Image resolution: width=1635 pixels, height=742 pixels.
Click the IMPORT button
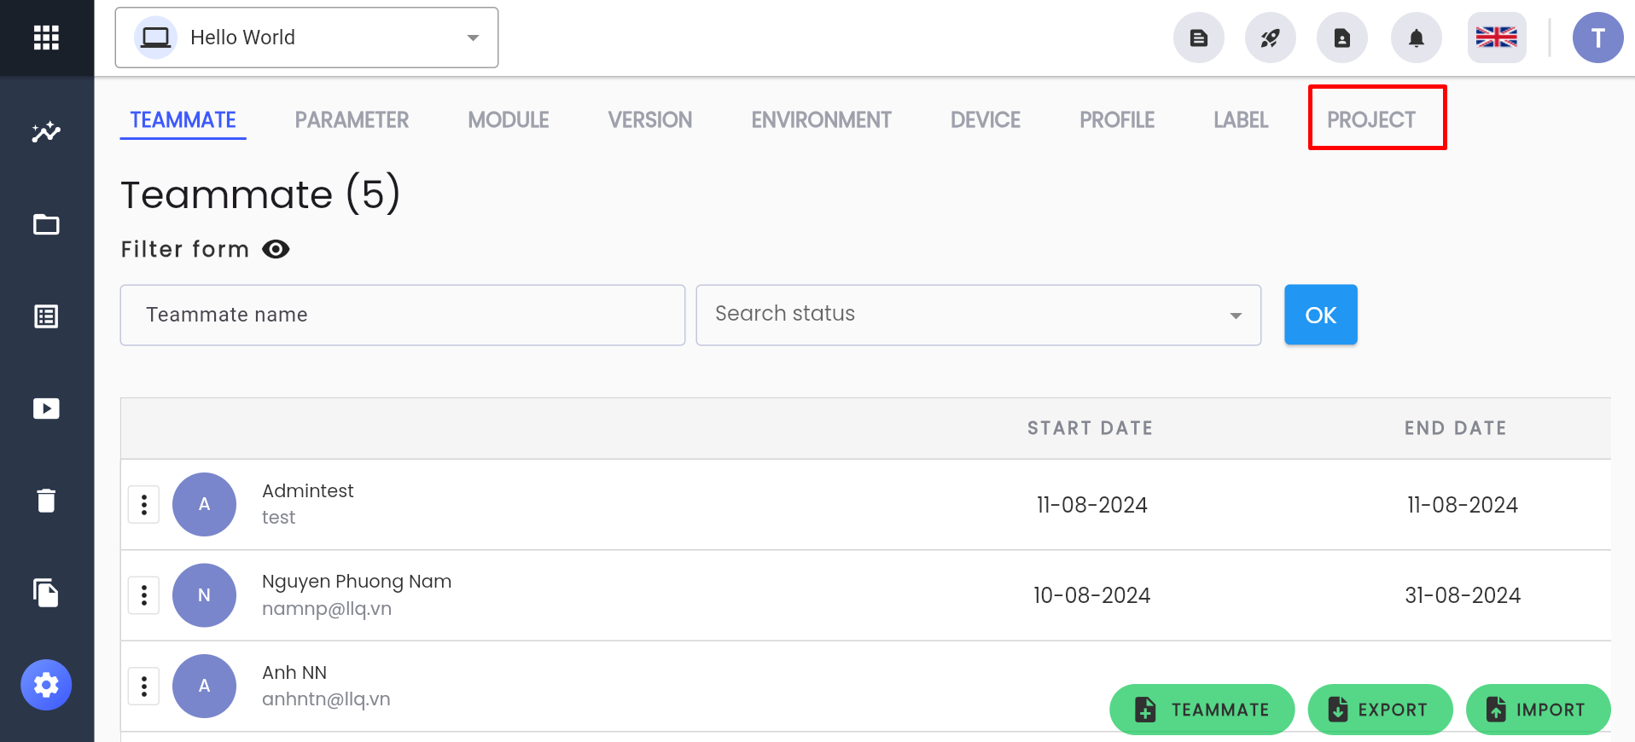point(1539,710)
